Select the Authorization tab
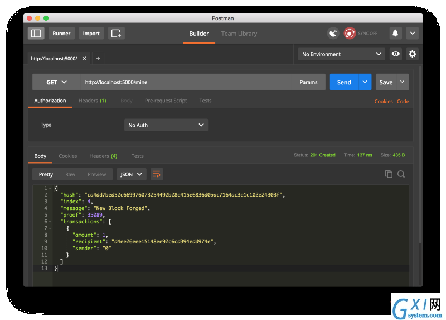Screen dimensions: 446x320 tap(50, 101)
